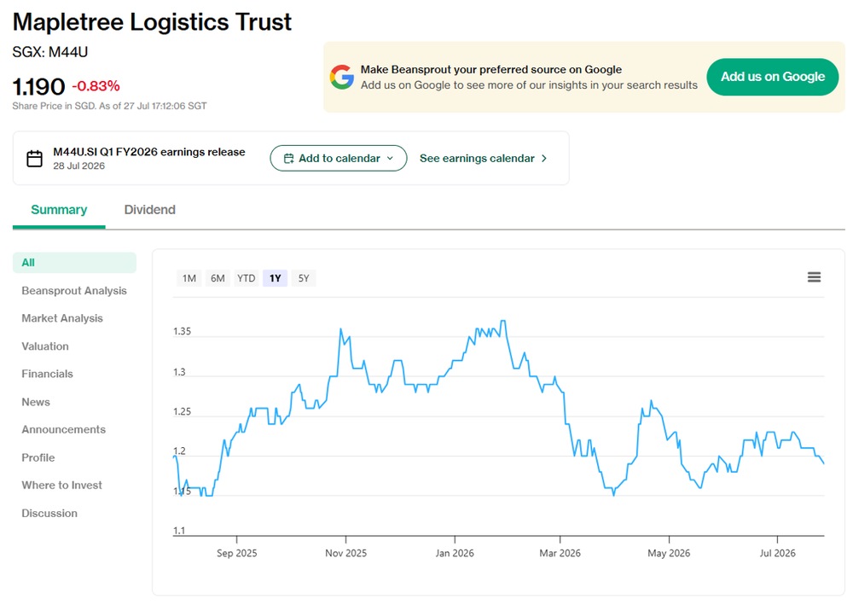Screen dimensions: 853x605
Task: Click the Mapletree Logistics Trust heading
Action: click(x=153, y=22)
